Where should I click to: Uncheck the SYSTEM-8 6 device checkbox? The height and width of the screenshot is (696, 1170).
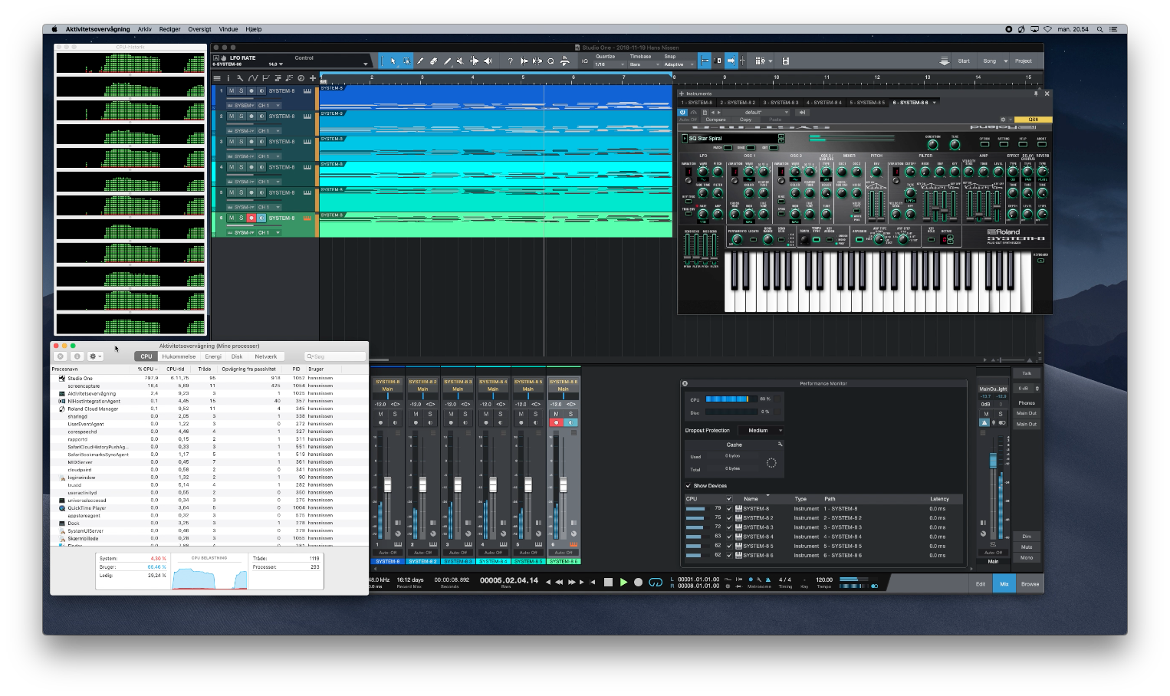pos(729,555)
